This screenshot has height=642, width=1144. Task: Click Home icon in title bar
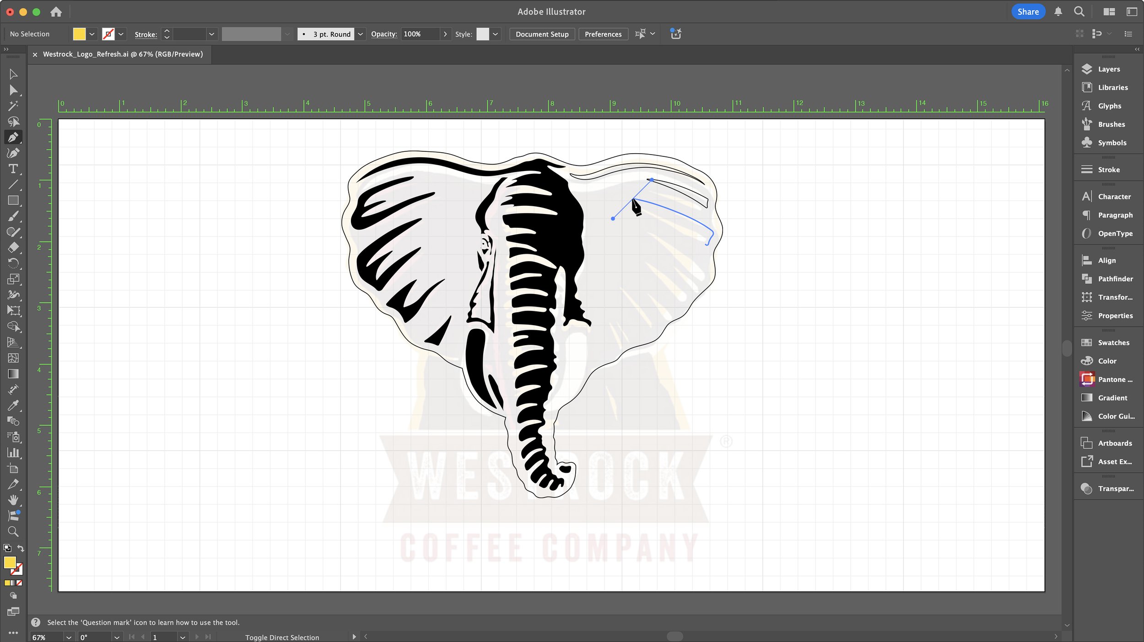tap(56, 12)
